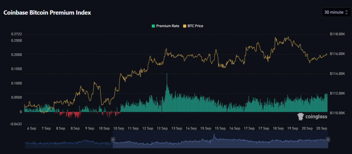Click the yellow BTC Price legend swatch
This screenshot has width=352, height=154.
pos(184,26)
